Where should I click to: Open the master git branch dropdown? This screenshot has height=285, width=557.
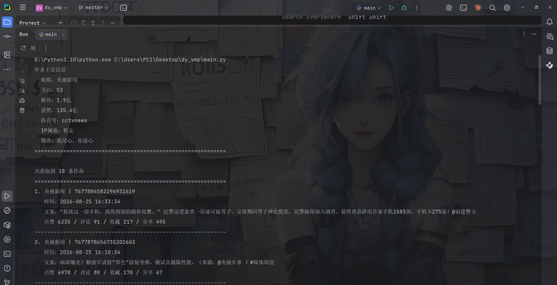click(93, 8)
